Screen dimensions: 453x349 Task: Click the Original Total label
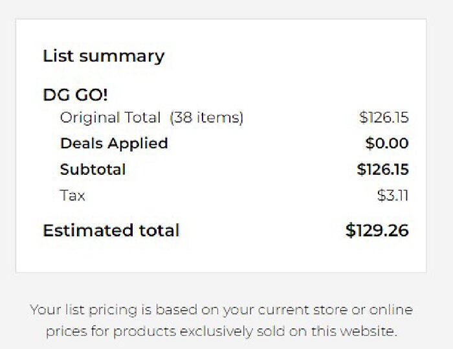click(110, 118)
